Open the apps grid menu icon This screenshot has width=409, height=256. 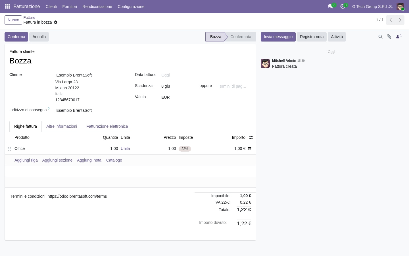[7, 6]
